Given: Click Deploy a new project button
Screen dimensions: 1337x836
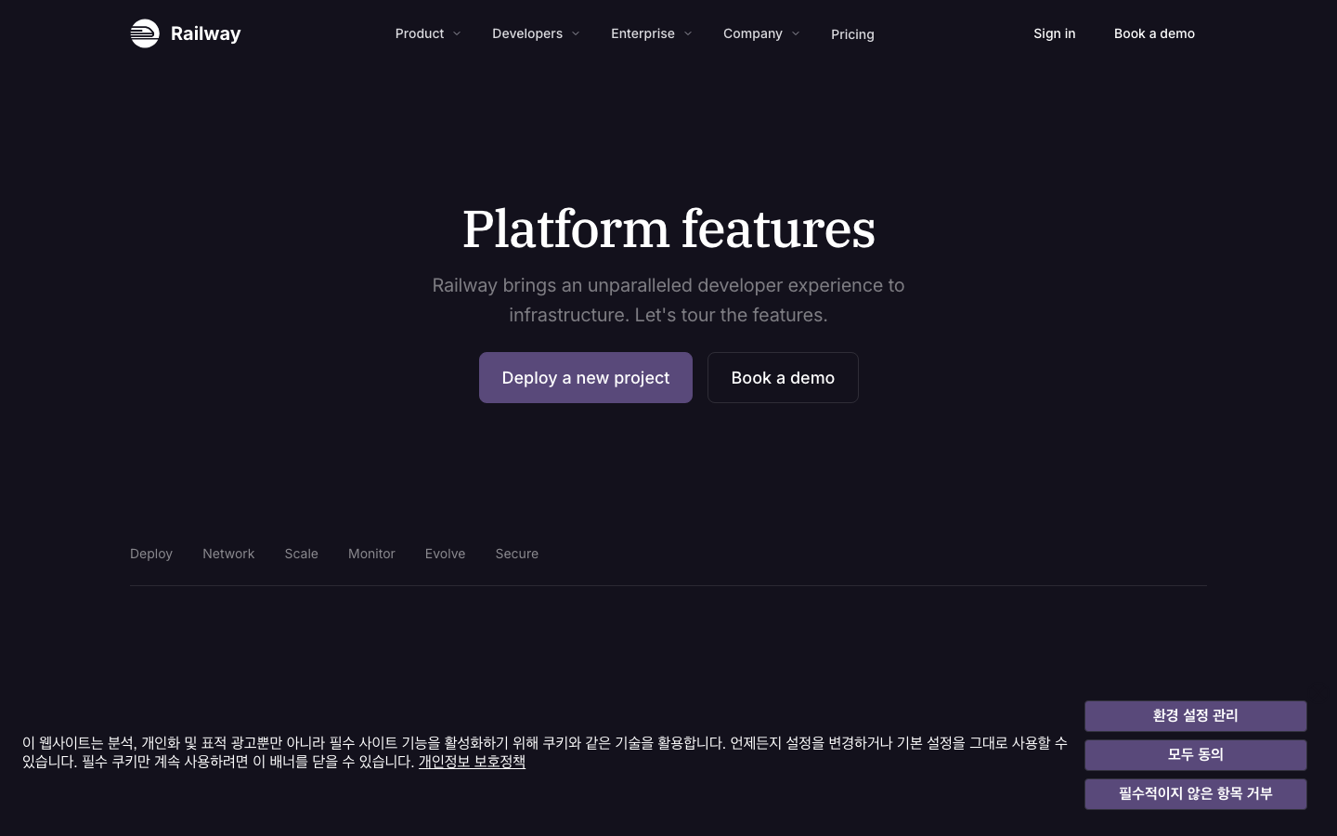Looking at the screenshot, I should point(586,377).
